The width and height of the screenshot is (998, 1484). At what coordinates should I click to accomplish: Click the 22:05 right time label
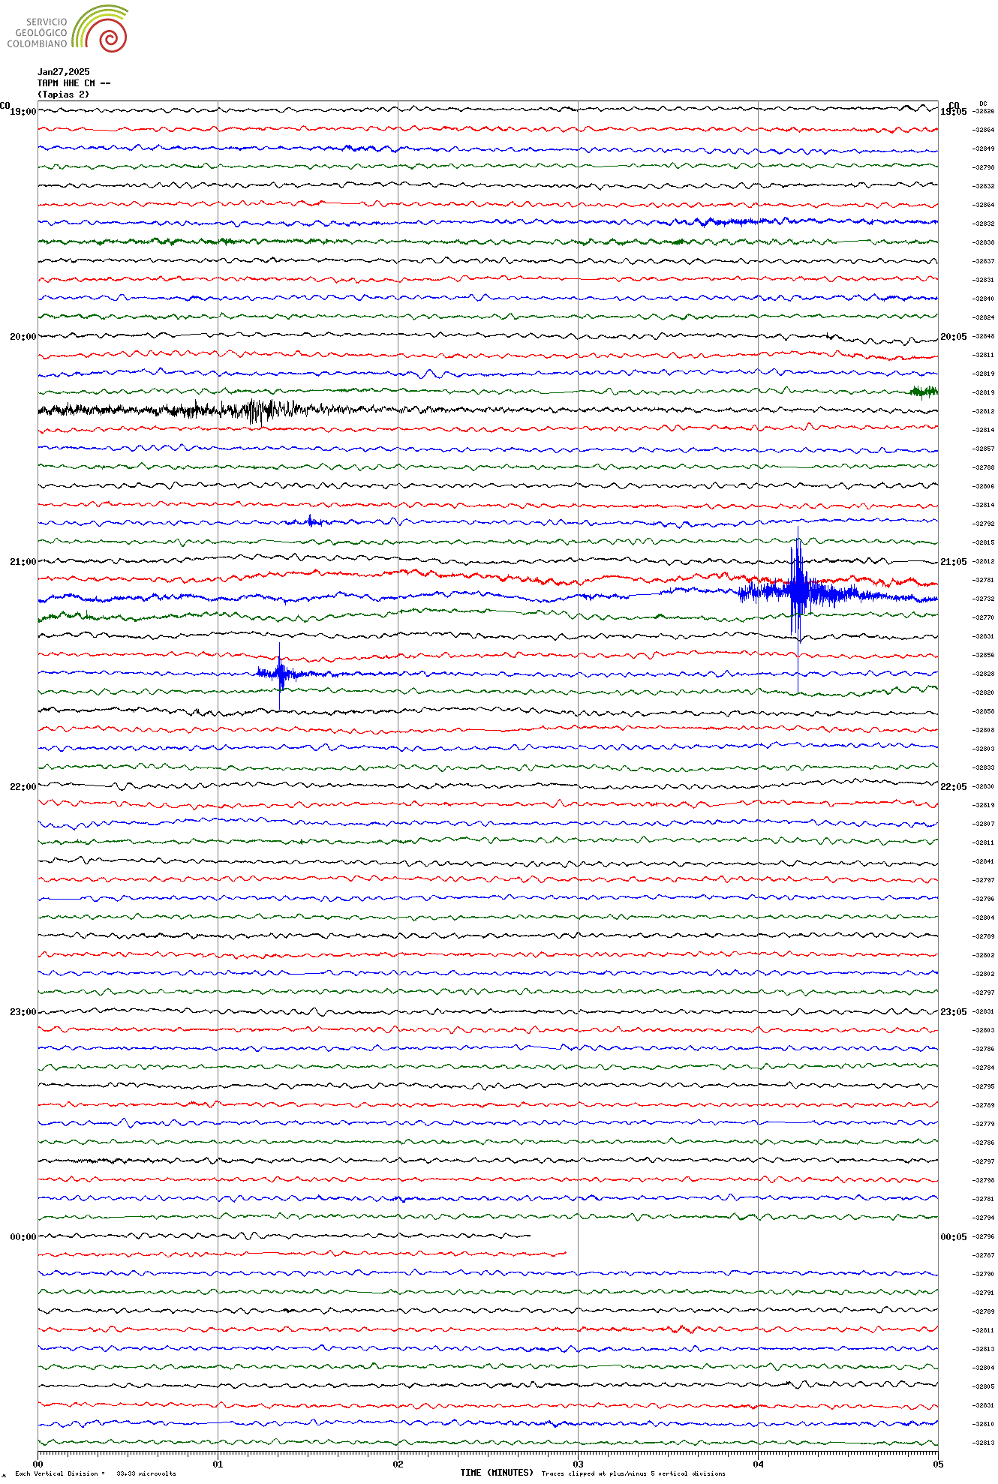pyautogui.click(x=953, y=787)
